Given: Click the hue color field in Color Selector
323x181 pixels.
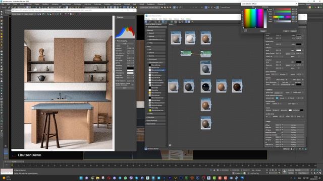Looking at the screenshot, I should pyautogui.click(x=254, y=18).
